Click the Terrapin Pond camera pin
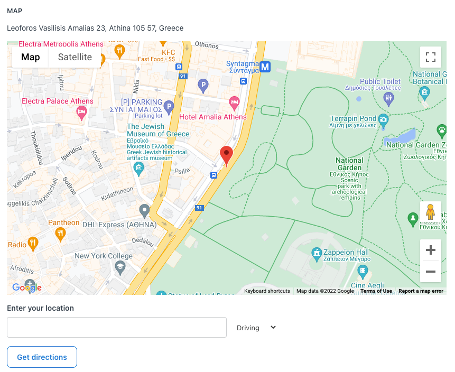This screenshot has width=455, height=372. pos(383,121)
